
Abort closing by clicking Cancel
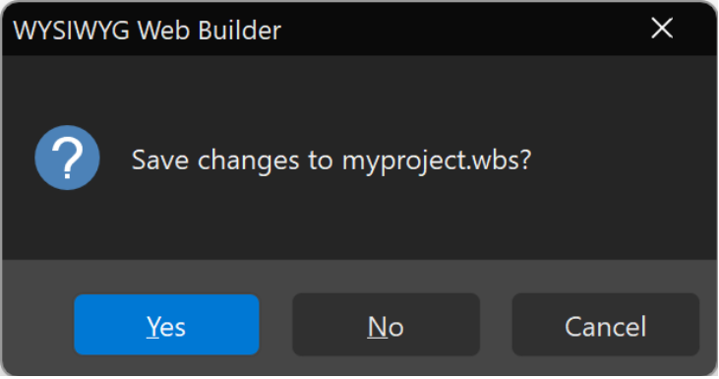pos(605,325)
